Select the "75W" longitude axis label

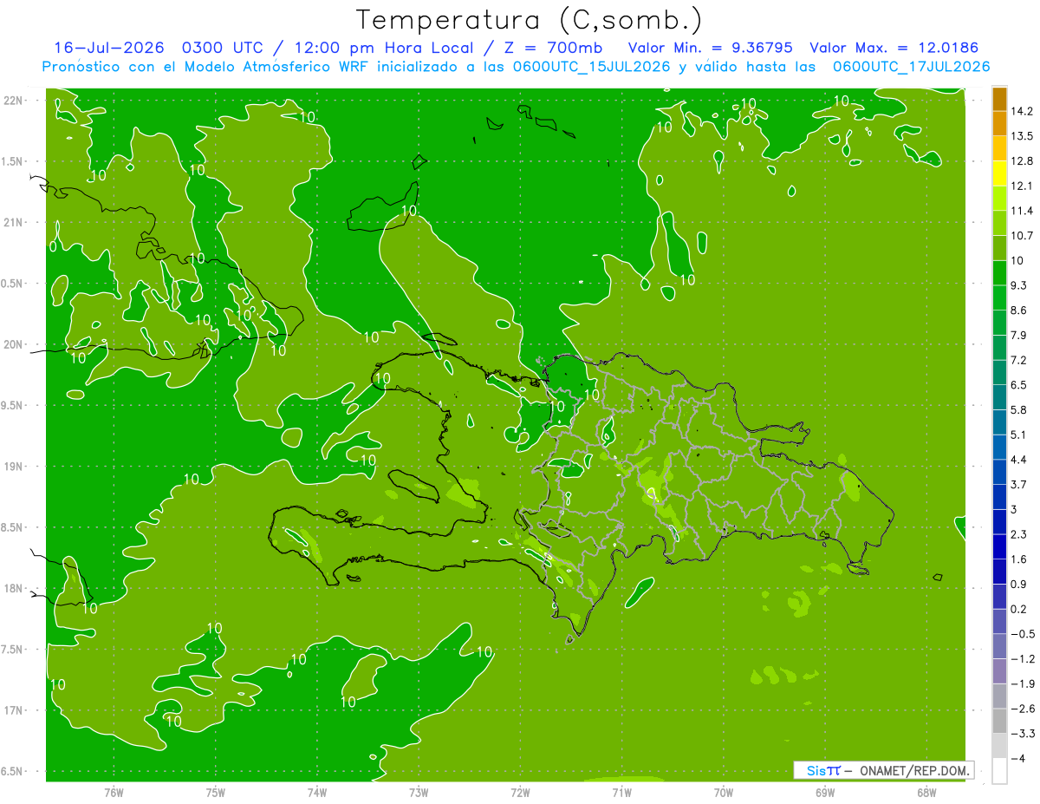(216, 792)
